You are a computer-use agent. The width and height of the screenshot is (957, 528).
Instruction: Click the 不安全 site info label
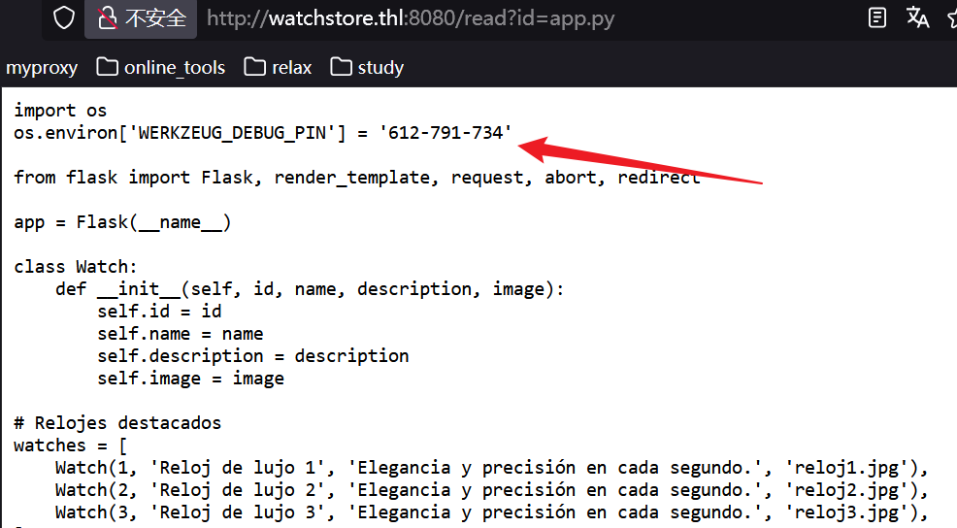[x=156, y=19]
